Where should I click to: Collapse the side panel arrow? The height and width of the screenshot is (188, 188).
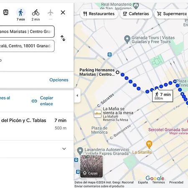tap(77, 96)
